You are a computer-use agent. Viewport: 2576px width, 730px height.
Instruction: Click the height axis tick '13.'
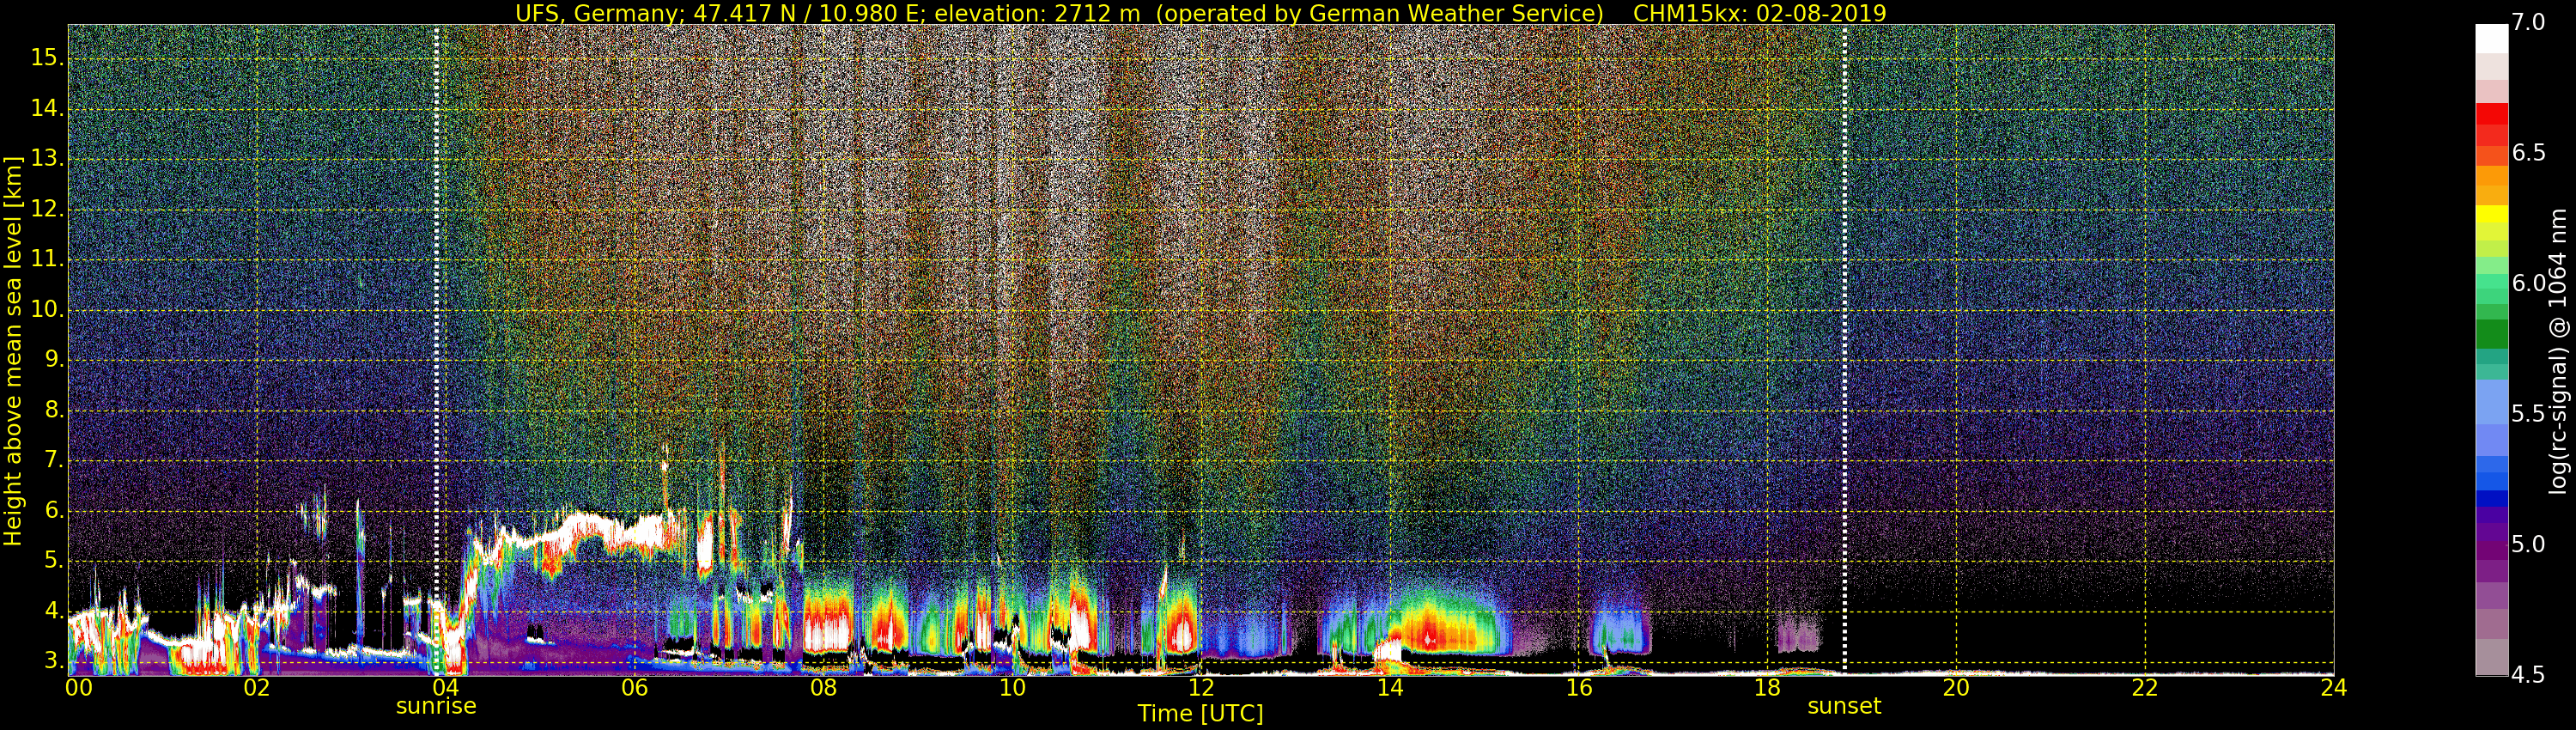[x=47, y=159]
